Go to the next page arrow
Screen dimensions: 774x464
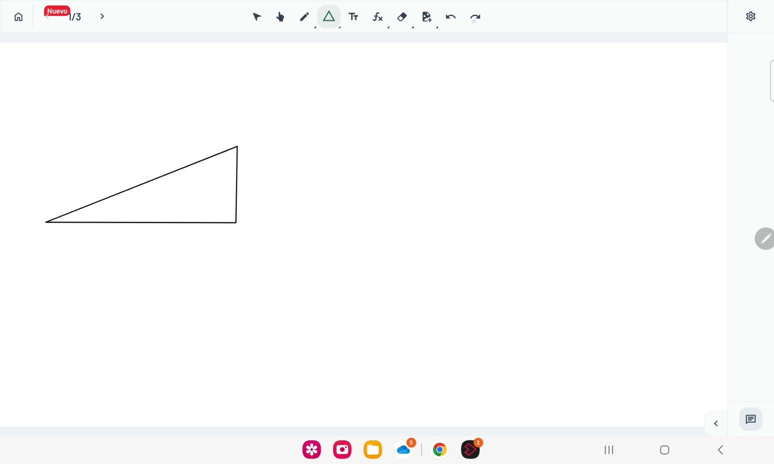coord(102,16)
